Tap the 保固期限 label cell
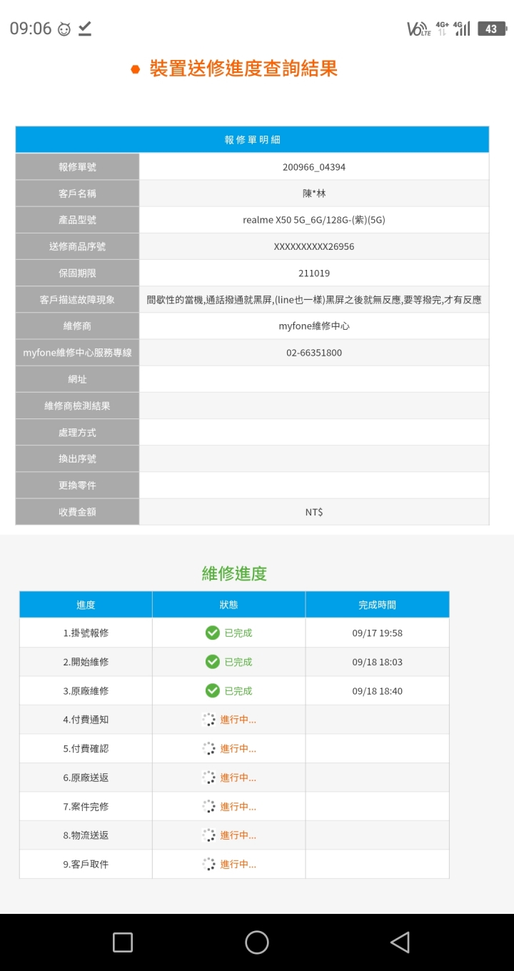This screenshot has width=514, height=971. pyautogui.click(x=77, y=273)
